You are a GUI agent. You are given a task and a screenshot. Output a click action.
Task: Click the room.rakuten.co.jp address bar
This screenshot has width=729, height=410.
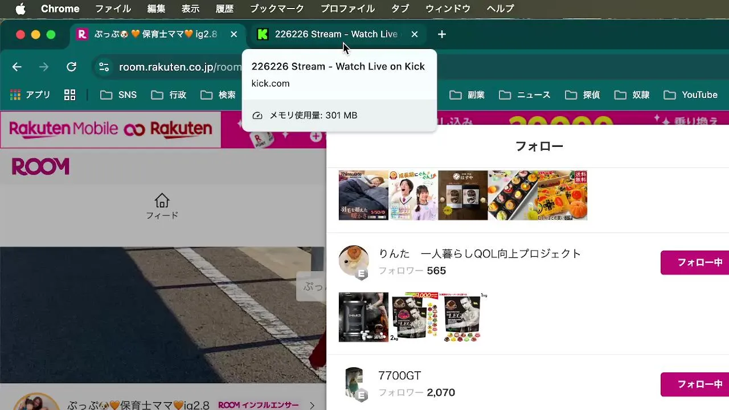(180, 67)
